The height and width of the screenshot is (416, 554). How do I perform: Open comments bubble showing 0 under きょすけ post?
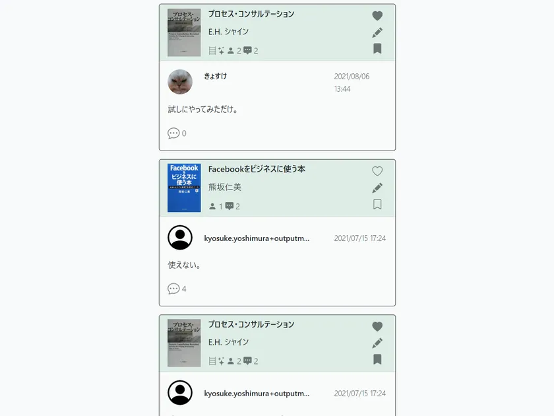(x=177, y=133)
